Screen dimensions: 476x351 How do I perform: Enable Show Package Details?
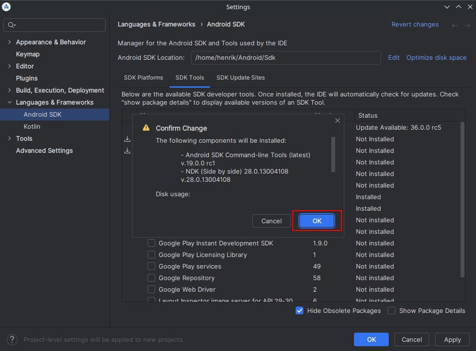(x=392, y=310)
